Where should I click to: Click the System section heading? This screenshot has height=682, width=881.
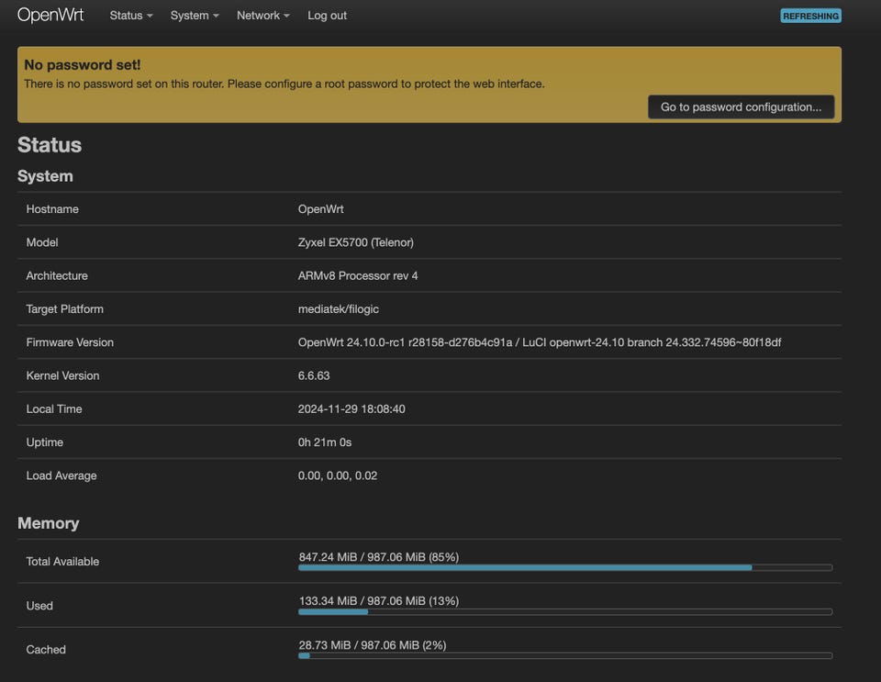45,176
